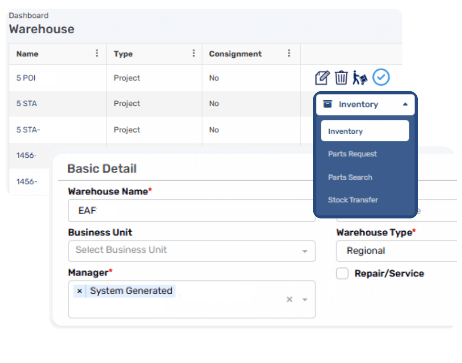The height and width of the screenshot is (363, 462).
Task: Select Inventory from the dropdown list
Action: point(365,131)
